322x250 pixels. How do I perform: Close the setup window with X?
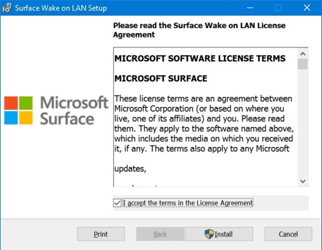pos(307,7)
